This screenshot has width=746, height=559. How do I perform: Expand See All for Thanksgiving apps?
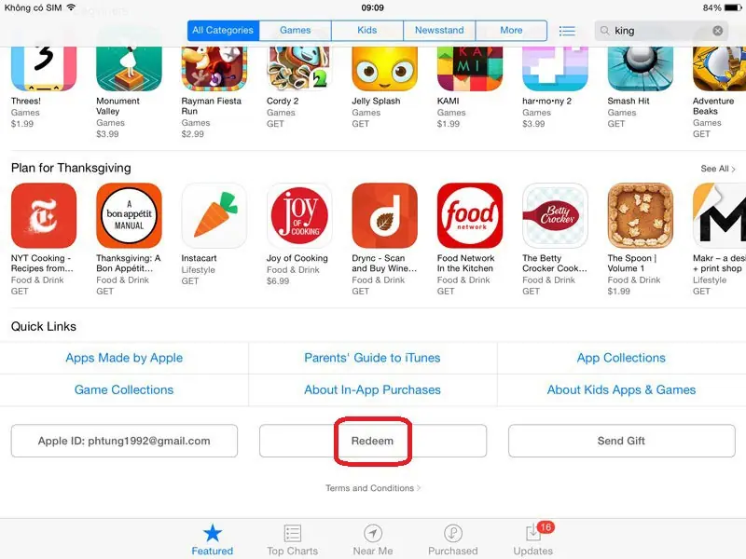pyautogui.click(x=717, y=169)
